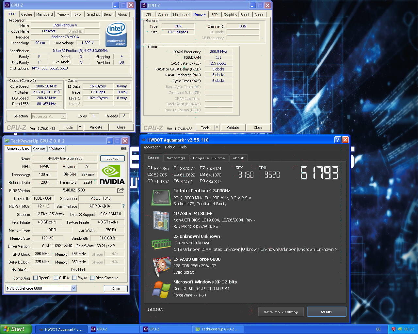Click the Memory CPU-Z window title icon
Image resolution: width=418 pixels, height=334 pixels.
click(x=144, y=5)
